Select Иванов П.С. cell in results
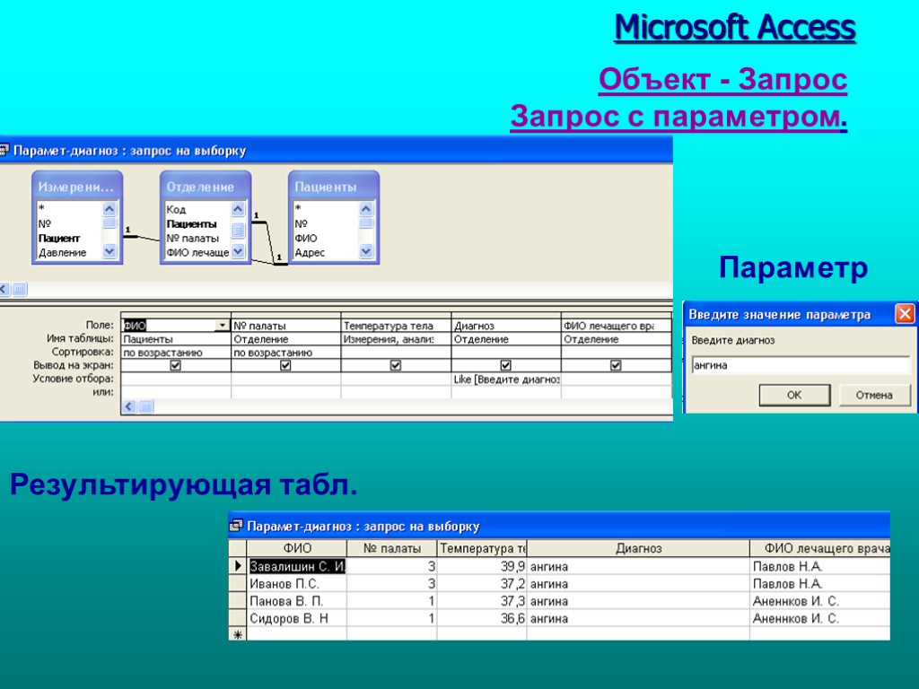 (296, 583)
